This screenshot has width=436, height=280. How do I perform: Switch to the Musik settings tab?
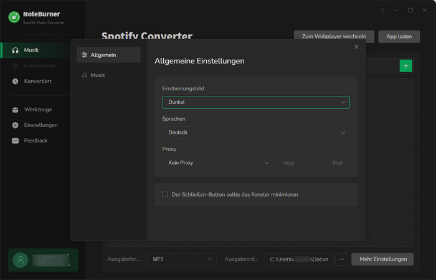[x=108, y=75]
